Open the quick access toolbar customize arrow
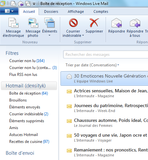 click(34, 4)
